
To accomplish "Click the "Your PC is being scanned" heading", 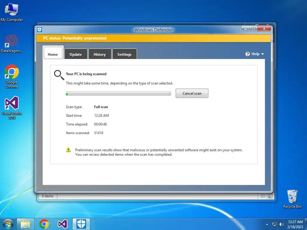I will tap(86, 74).
